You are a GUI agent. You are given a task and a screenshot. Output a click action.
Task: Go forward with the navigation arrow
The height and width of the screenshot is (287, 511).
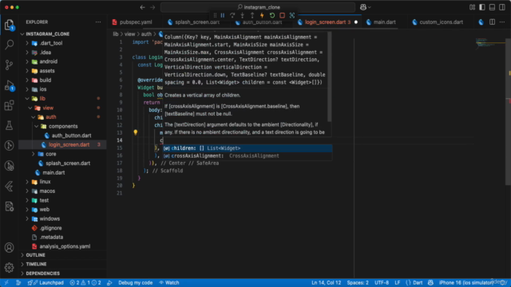(153, 7)
